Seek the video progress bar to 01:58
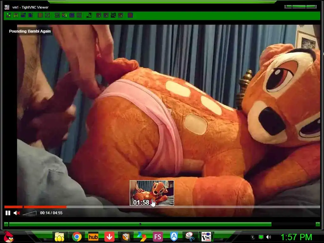The width and height of the screenshot is (324, 243). pos(152,207)
